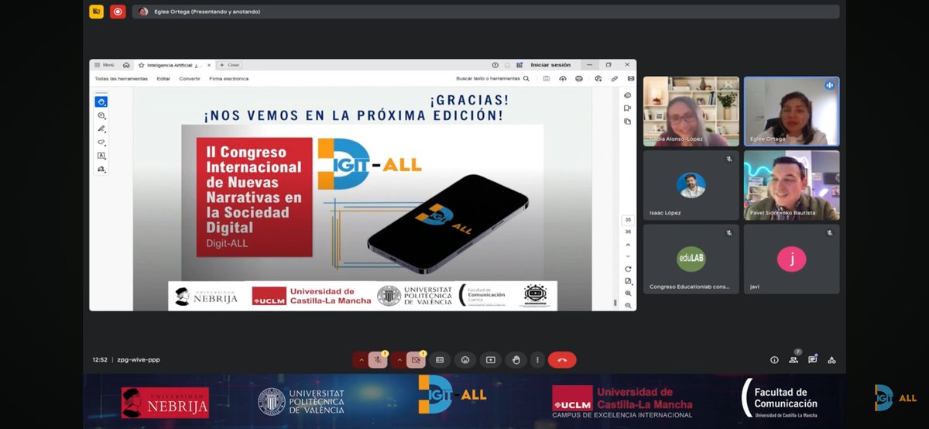Viewport: 929px width, 429px height.
Task: Open the Acrobat Menú hamburger menu
Action: coord(105,65)
